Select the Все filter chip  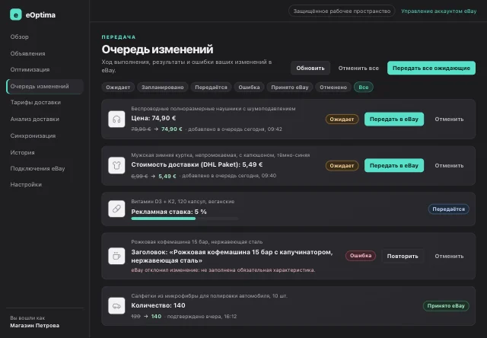pyautogui.click(x=364, y=88)
